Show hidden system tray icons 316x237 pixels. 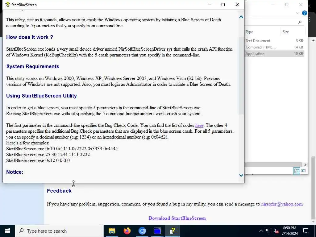261,231
